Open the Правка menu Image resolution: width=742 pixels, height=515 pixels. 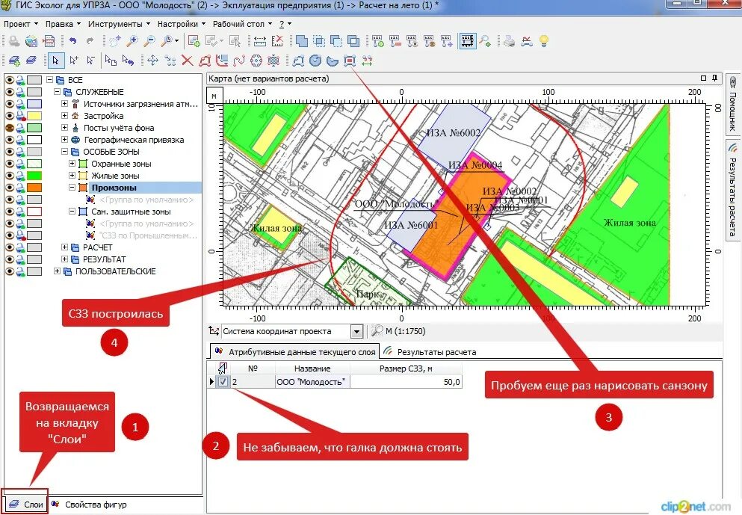click(x=63, y=24)
